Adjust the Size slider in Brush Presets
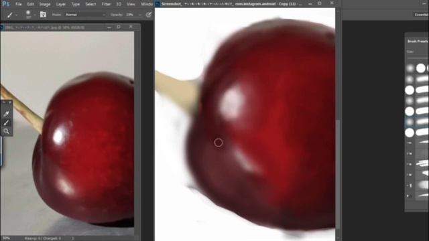Screen dimensions: 429x241 click(418, 58)
